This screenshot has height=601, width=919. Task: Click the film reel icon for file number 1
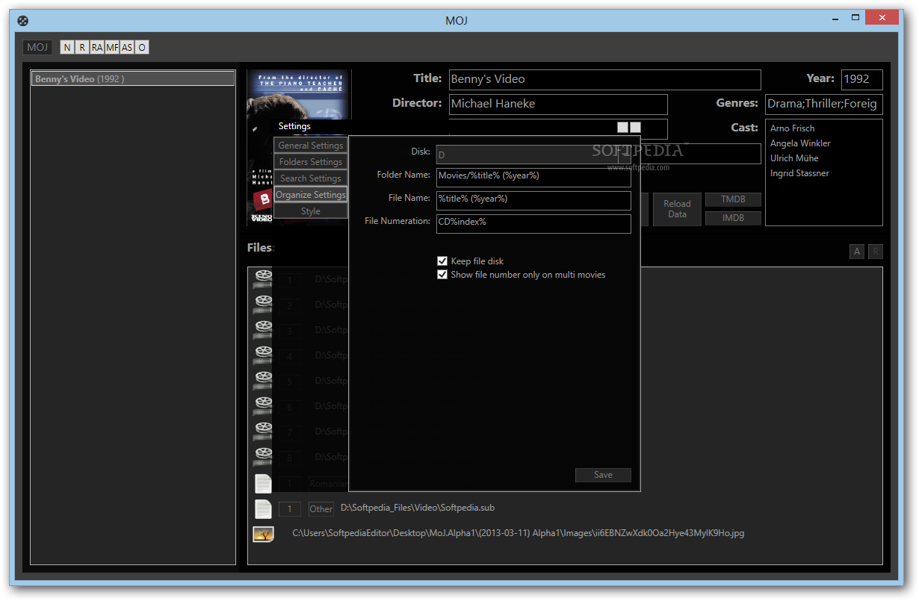[263, 279]
